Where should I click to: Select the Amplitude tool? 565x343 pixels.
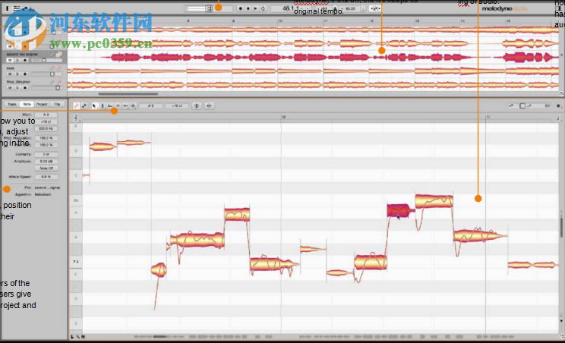pos(118,105)
